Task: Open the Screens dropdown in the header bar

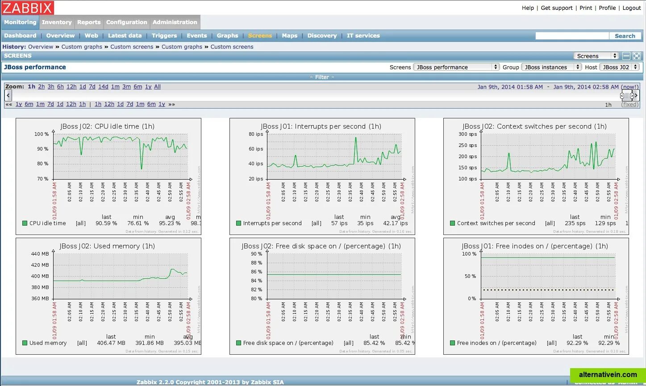Action: click(x=596, y=56)
